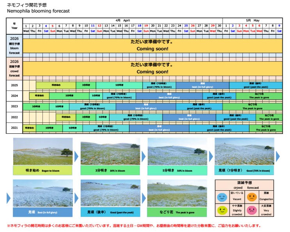Click the cyan 'Good (70% in bloom)' legend label

(x=244, y=170)
